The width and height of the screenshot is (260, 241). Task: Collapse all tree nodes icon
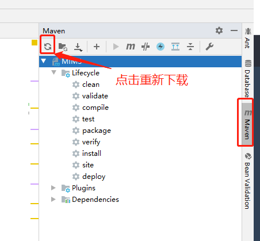(x=190, y=47)
